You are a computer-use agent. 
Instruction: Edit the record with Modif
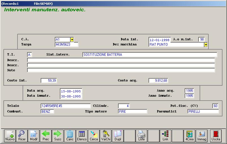pyautogui.click(x=34, y=136)
